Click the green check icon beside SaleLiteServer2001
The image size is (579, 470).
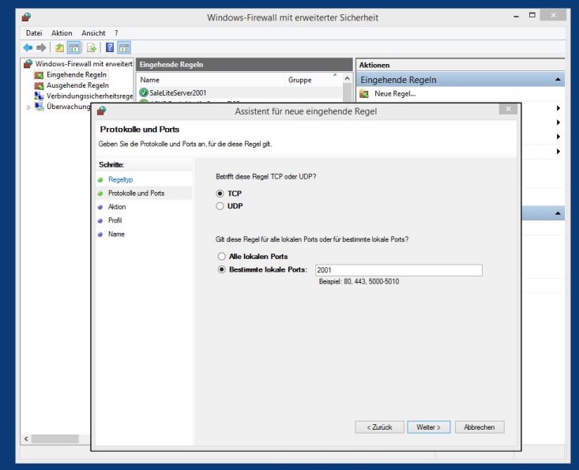[143, 92]
